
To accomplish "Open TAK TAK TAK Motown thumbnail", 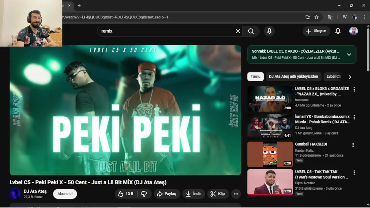I will pyautogui.click(x=270, y=182).
